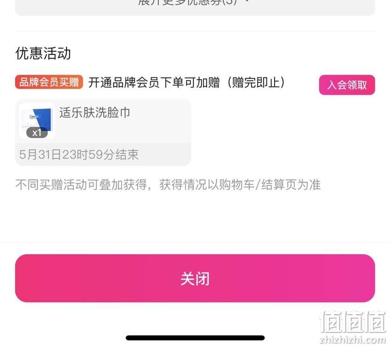Tap the 值值值 watermark logo

point(353,322)
